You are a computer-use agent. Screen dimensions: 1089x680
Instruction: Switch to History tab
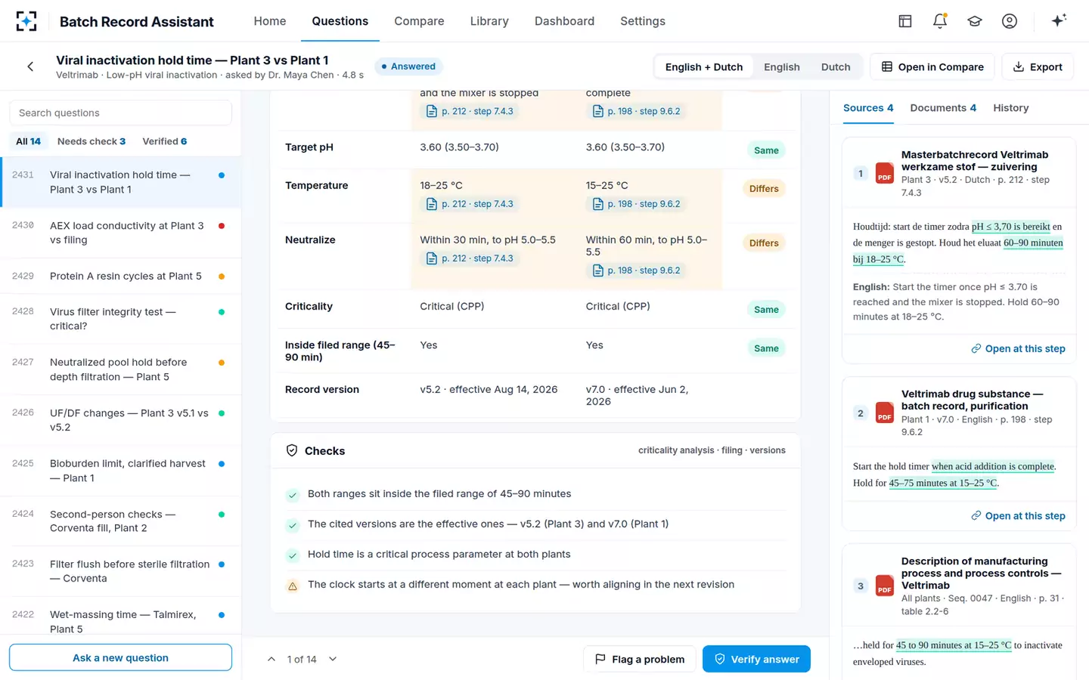click(x=1011, y=108)
